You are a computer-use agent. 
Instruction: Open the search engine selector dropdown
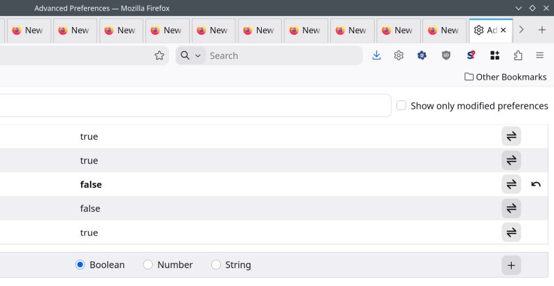191,55
